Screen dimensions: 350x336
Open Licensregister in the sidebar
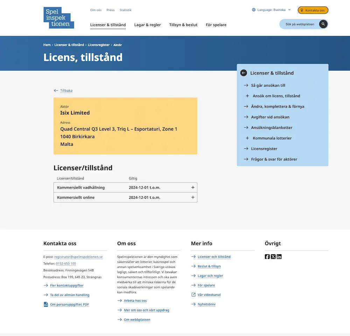pos(264,149)
